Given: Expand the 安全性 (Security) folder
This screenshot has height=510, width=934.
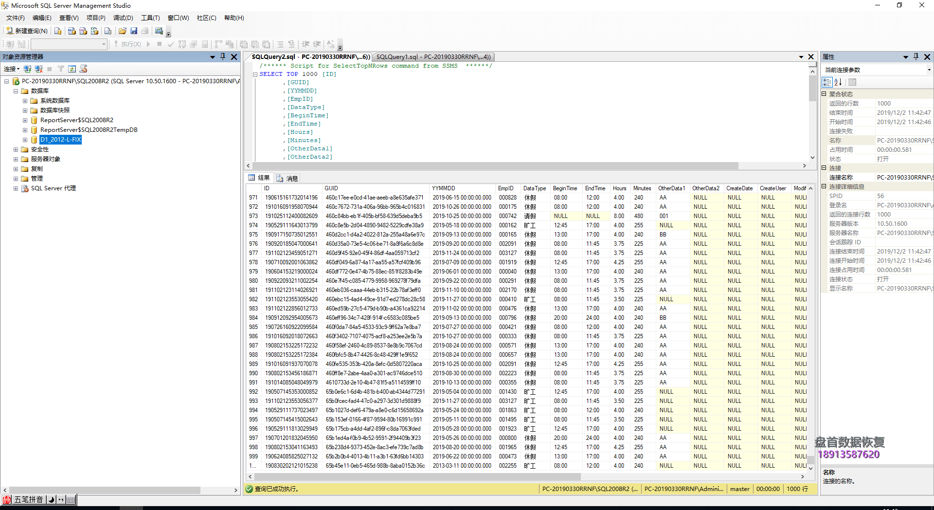Looking at the screenshot, I should point(16,149).
